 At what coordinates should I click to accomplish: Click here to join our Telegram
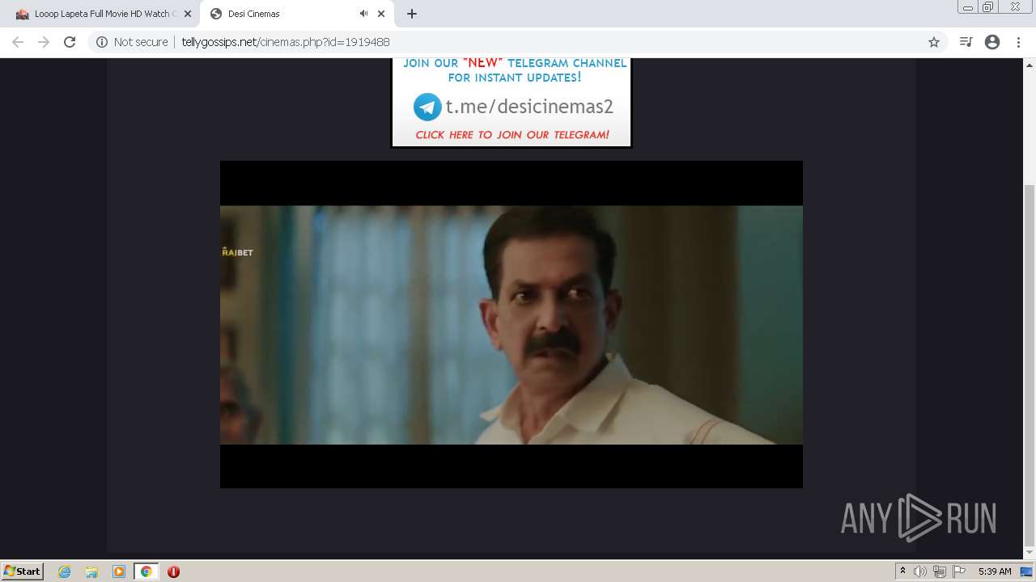tap(512, 135)
